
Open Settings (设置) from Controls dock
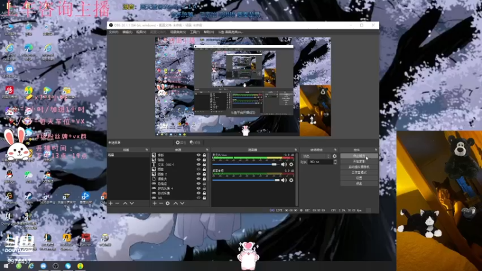pyautogui.click(x=359, y=178)
